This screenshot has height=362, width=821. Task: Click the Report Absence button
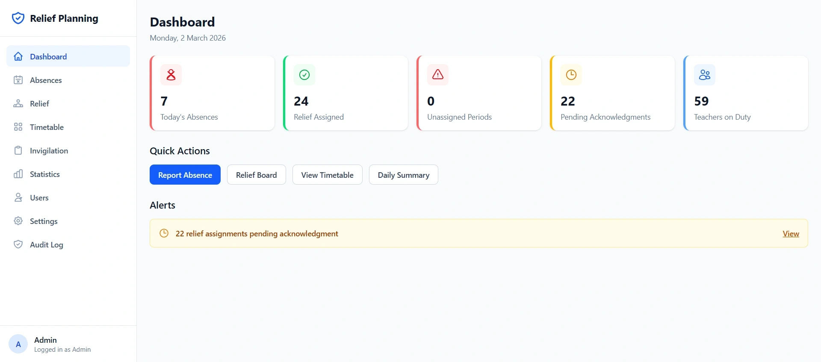tap(185, 175)
